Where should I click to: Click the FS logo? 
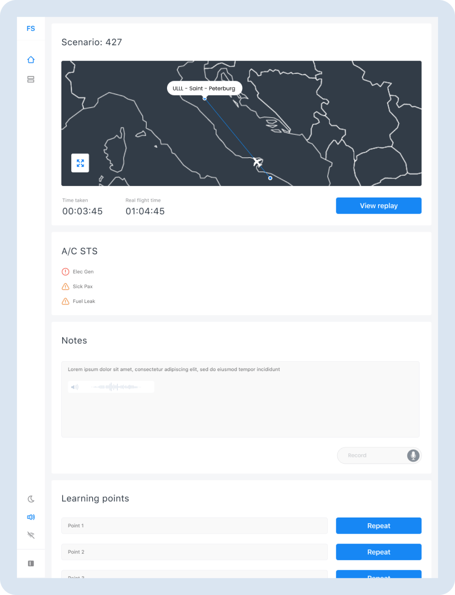[x=31, y=29]
